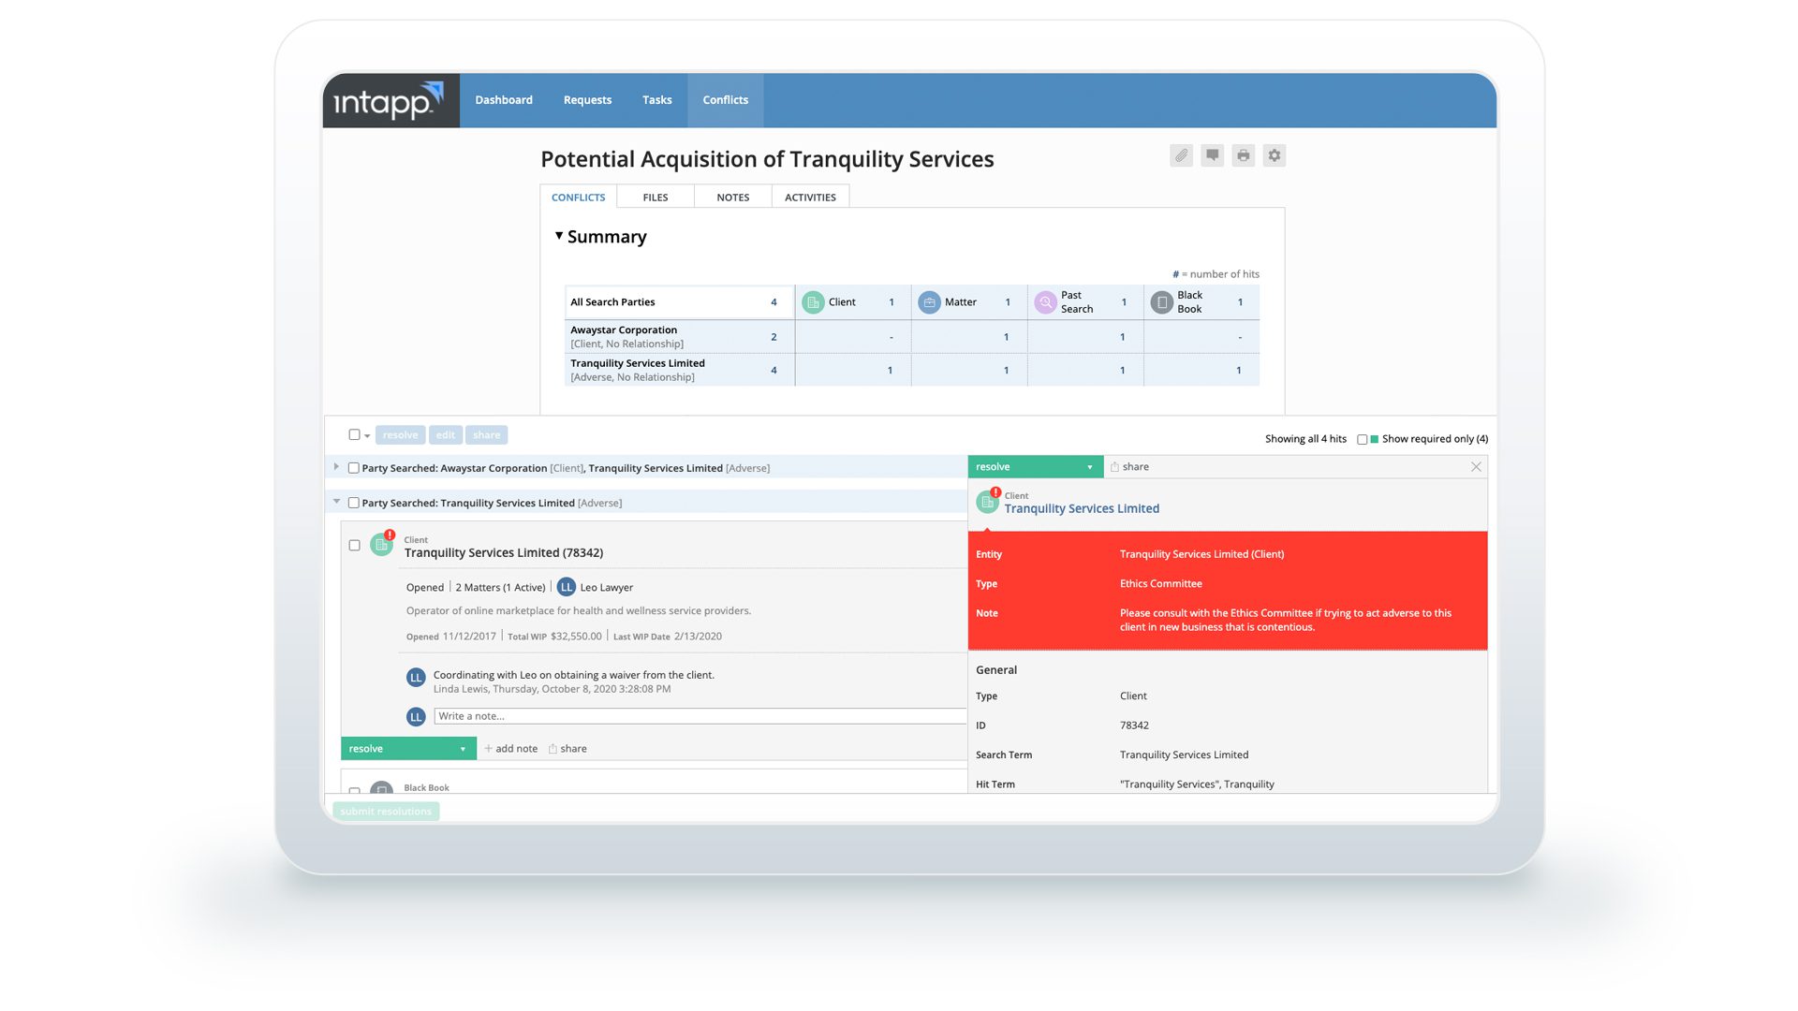Collapse the Summary section

[x=559, y=236]
